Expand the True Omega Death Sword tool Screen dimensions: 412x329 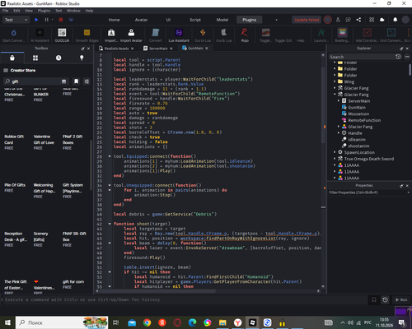(x=335, y=159)
